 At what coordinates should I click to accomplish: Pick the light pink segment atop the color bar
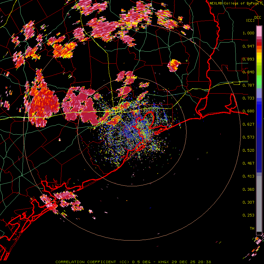click(259, 31)
